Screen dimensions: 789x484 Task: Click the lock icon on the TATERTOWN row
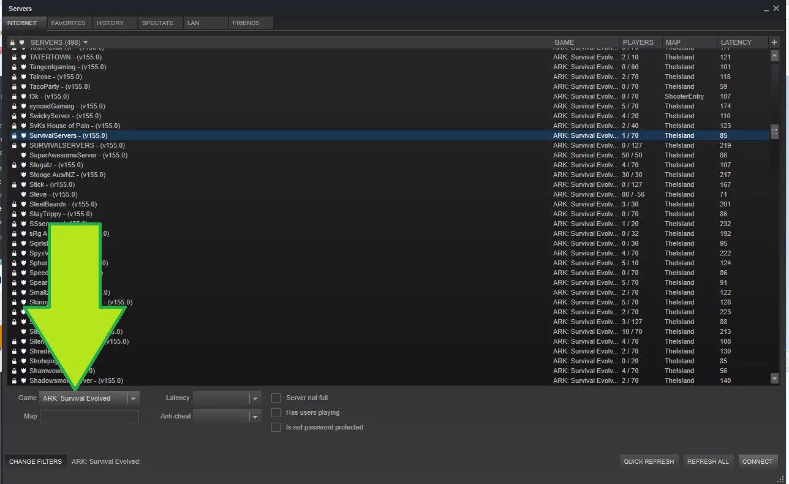[14, 57]
